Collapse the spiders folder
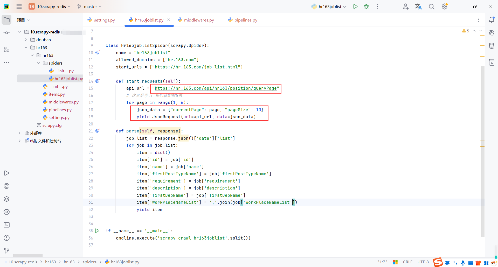Viewport: 498px width, 267px height. pyautogui.click(x=38, y=63)
